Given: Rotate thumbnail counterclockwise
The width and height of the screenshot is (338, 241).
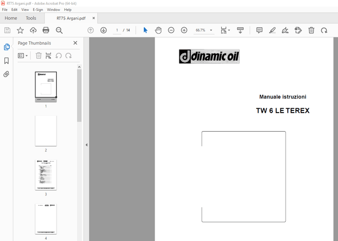Looking at the screenshot, I should pyautogui.click(x=59, y=55).
